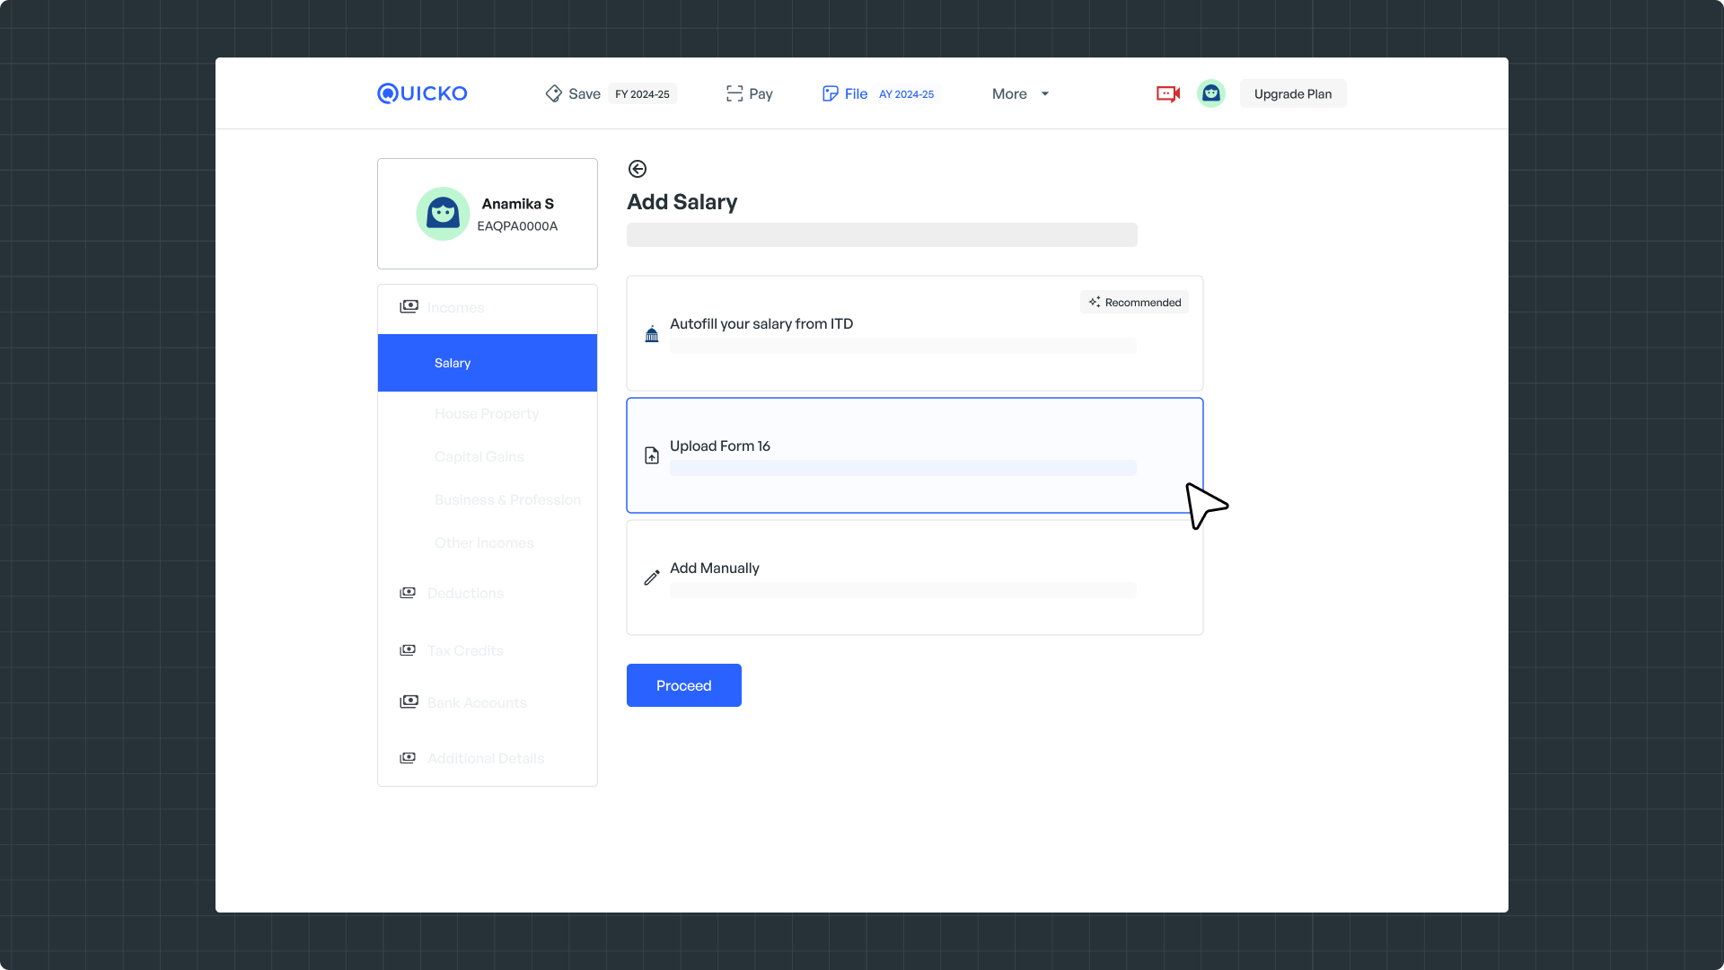Open the profile avatar in the header
Viewport: 1724px width, 970px height.
(x=1210, y=93)
